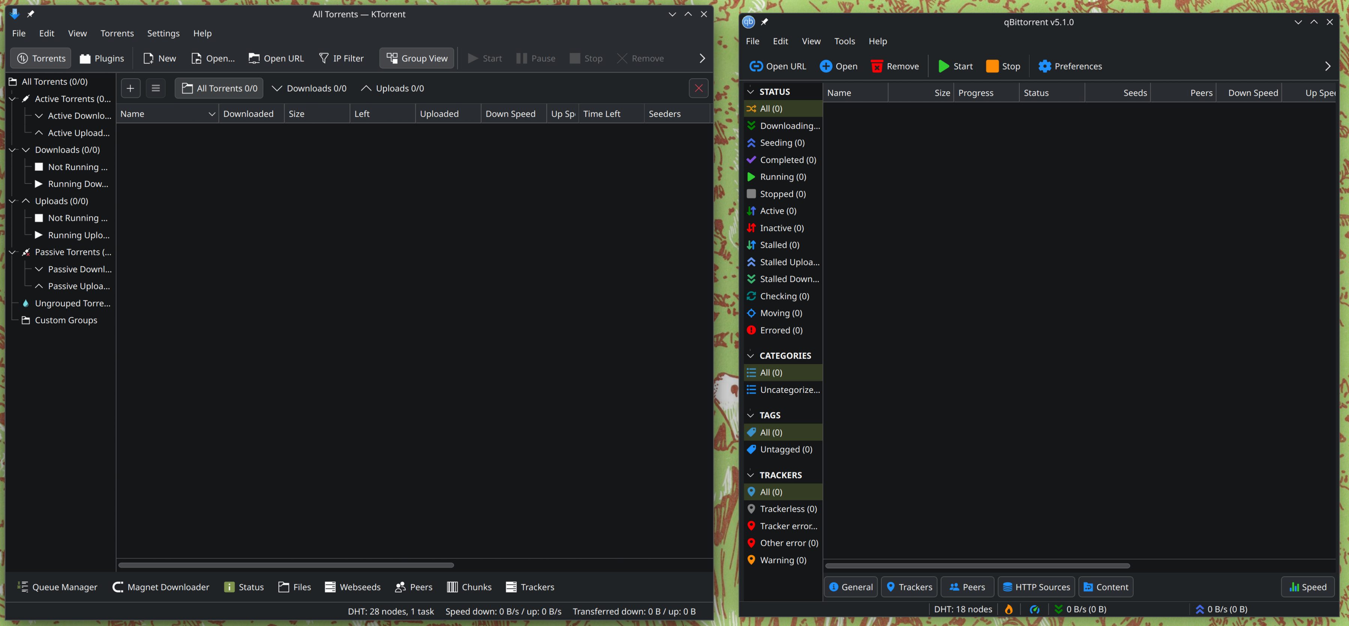Toggle the General details tab in qBittorrent
Screen dimensions: 1349x626
tap(851, 587)
